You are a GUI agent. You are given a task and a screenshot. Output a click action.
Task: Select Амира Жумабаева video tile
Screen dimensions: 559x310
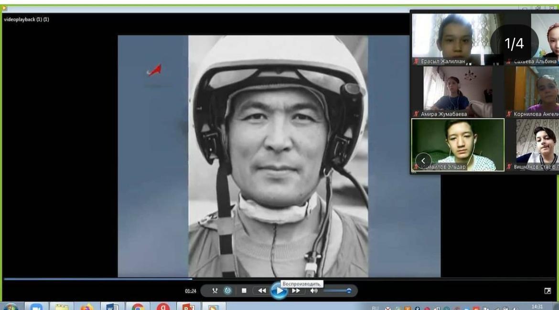[458, 90]
